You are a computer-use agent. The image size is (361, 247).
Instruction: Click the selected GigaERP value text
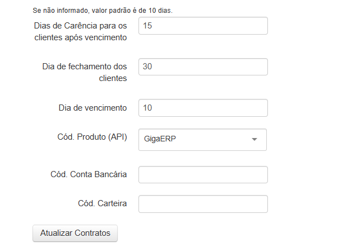(160, 140)
